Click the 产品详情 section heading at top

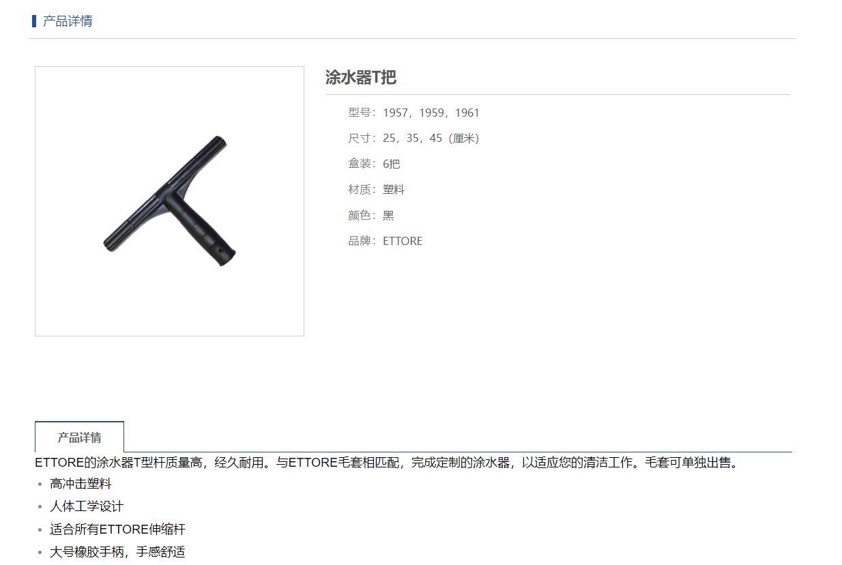[x=68, y=21]
